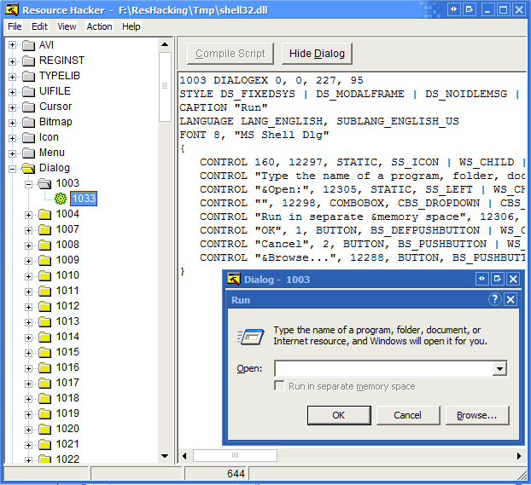Close the Run dialog preview
This screenshot has width=531, height=485.
[x=511, y=299]
